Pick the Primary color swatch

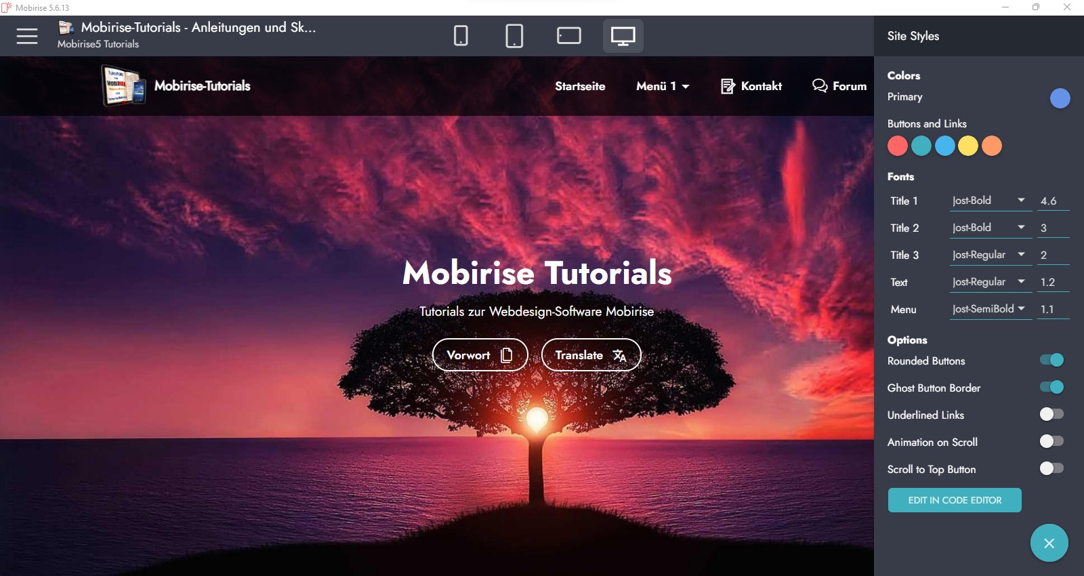pos(1060,98)
